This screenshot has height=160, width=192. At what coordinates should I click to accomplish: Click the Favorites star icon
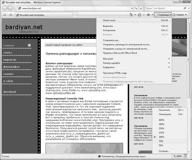5,15
